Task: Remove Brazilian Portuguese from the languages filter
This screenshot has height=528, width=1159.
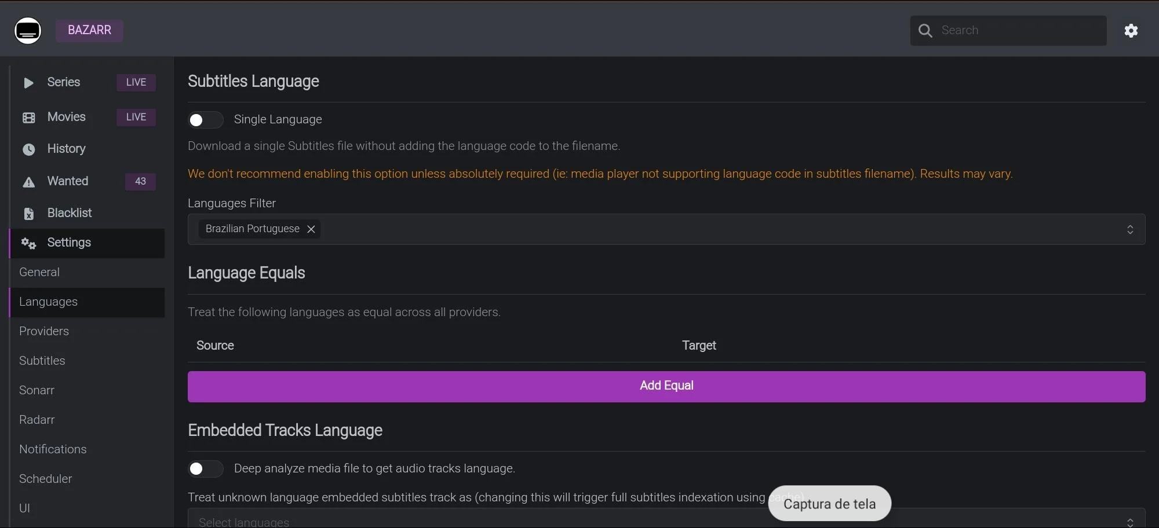Action: pyautogui.click(x=311, y=229)
